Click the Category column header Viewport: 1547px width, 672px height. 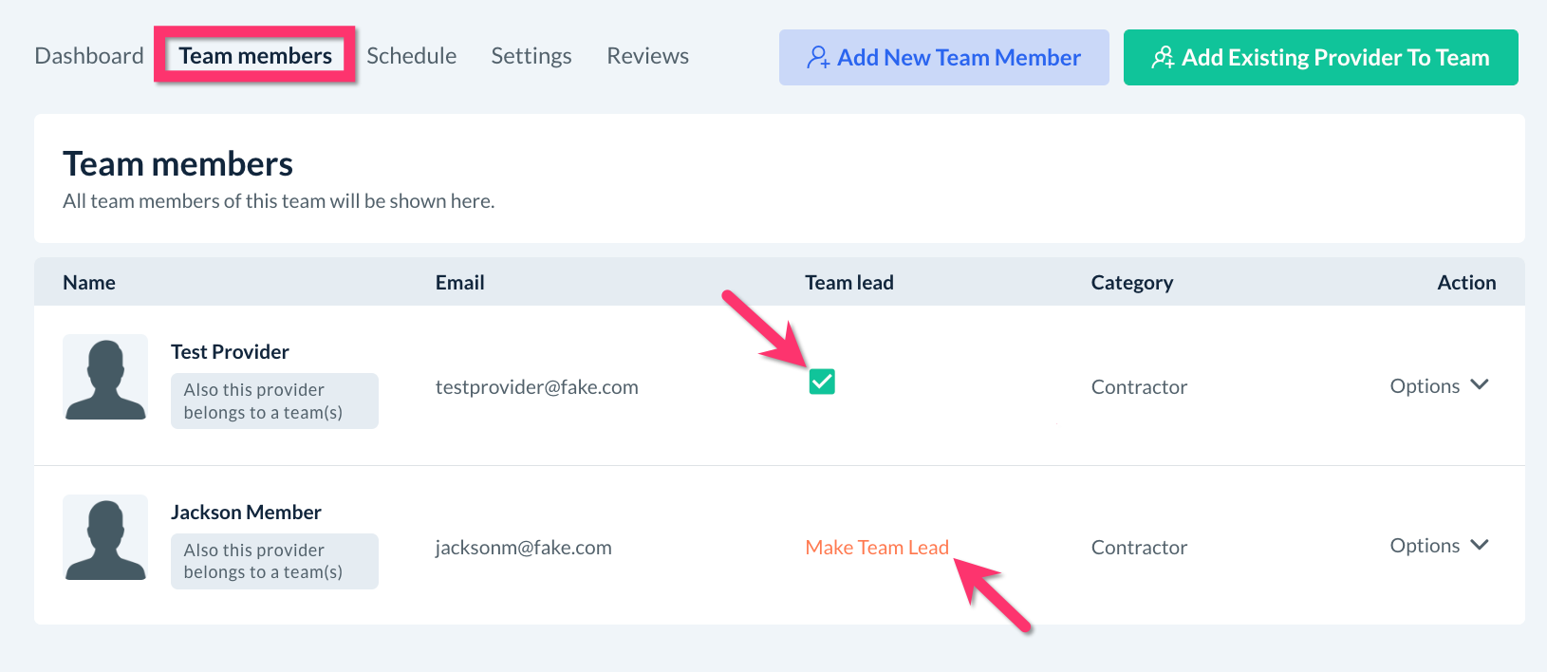point(1132,283)
